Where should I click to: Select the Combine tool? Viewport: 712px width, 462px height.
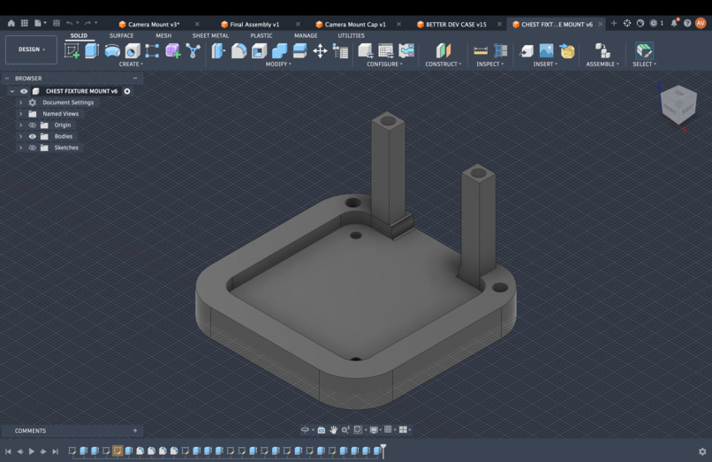(x=279, y=51)
